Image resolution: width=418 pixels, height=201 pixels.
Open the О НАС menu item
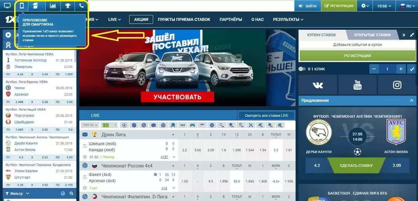[x=258, y=19]
